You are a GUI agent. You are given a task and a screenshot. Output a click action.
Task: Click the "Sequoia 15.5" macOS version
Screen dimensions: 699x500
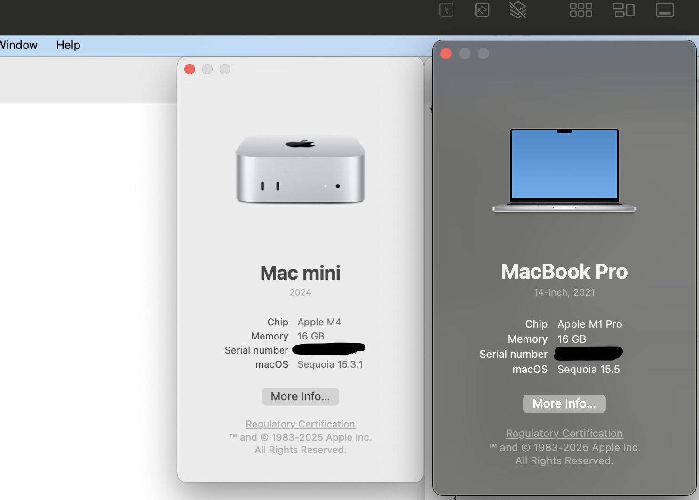click(588, 369)
